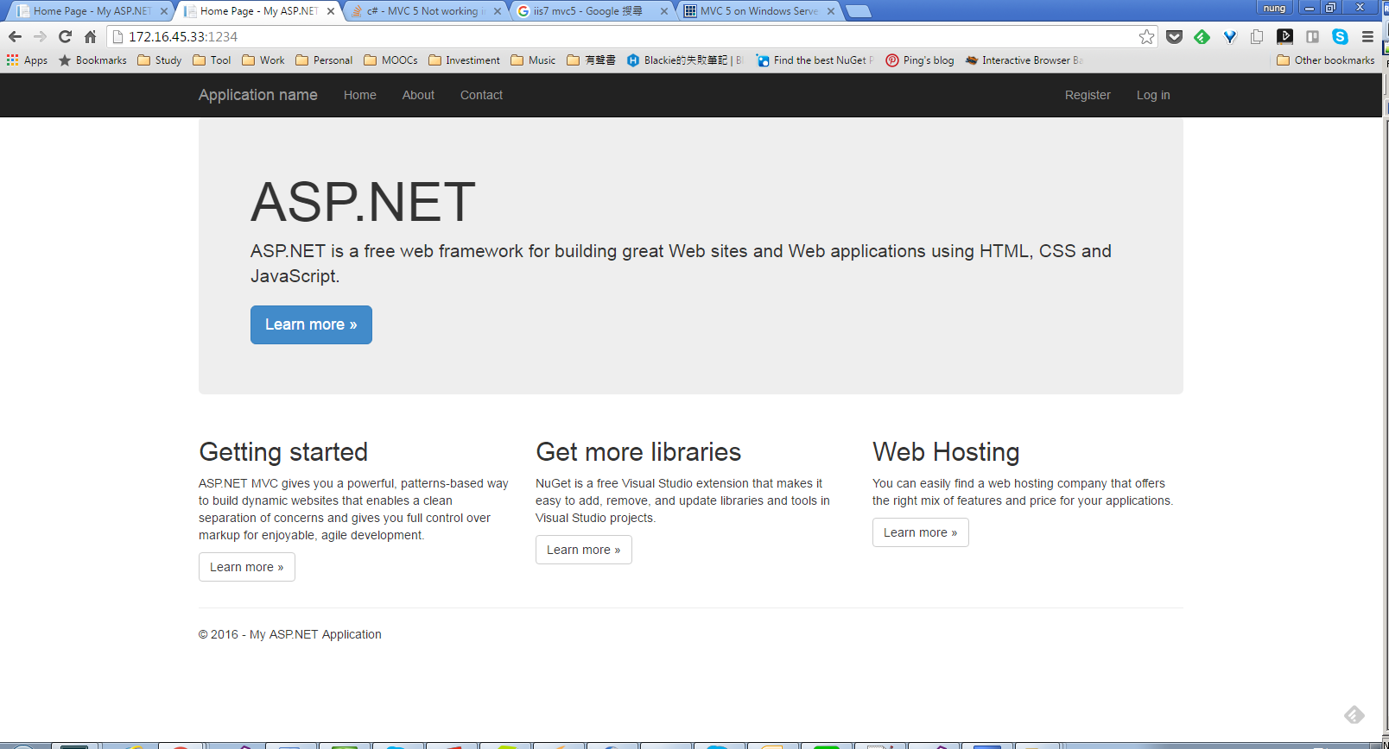Click the copy-pages extension icon

click(x=1257, y=36)
